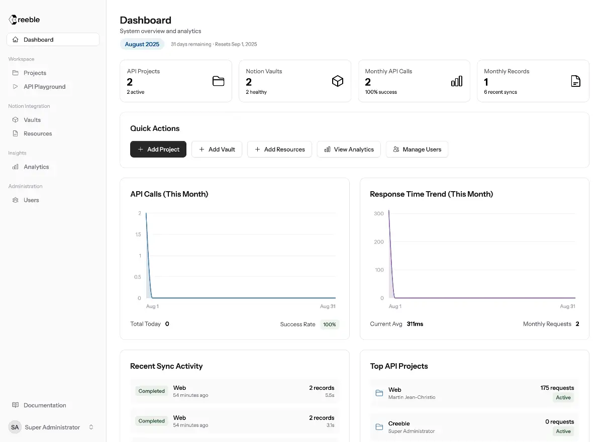This screenshot has height=442, width=603.
Task: Click the Add Vault button
Action: (x=217, y=150)
